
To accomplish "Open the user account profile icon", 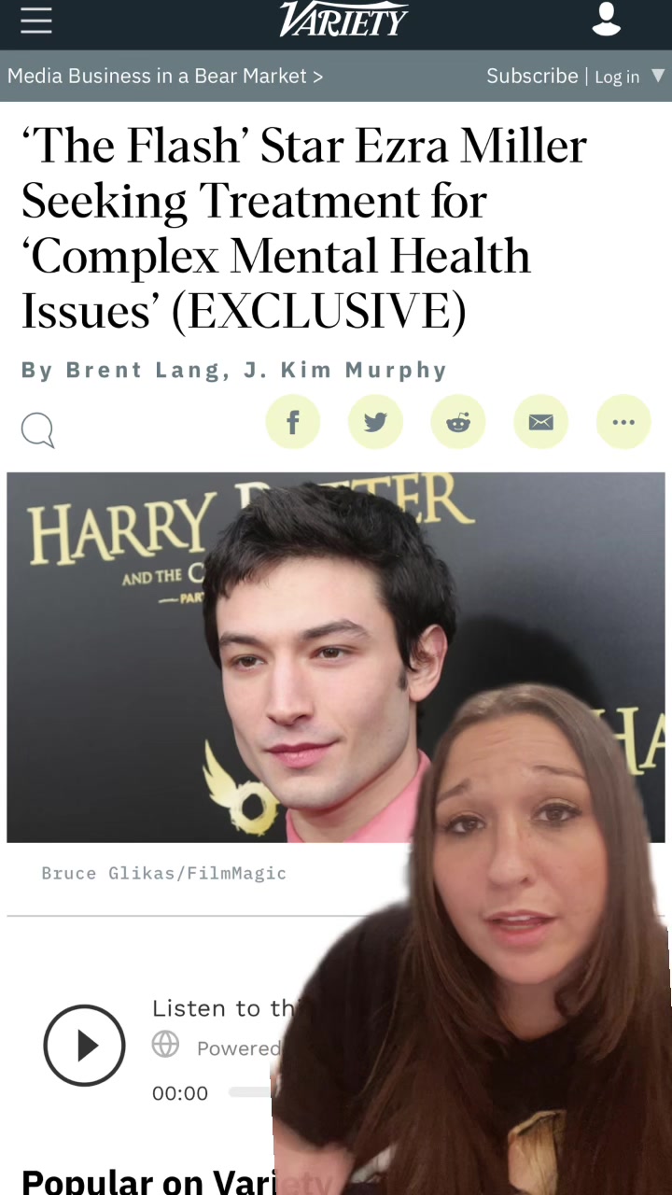I will pos(607,20).
